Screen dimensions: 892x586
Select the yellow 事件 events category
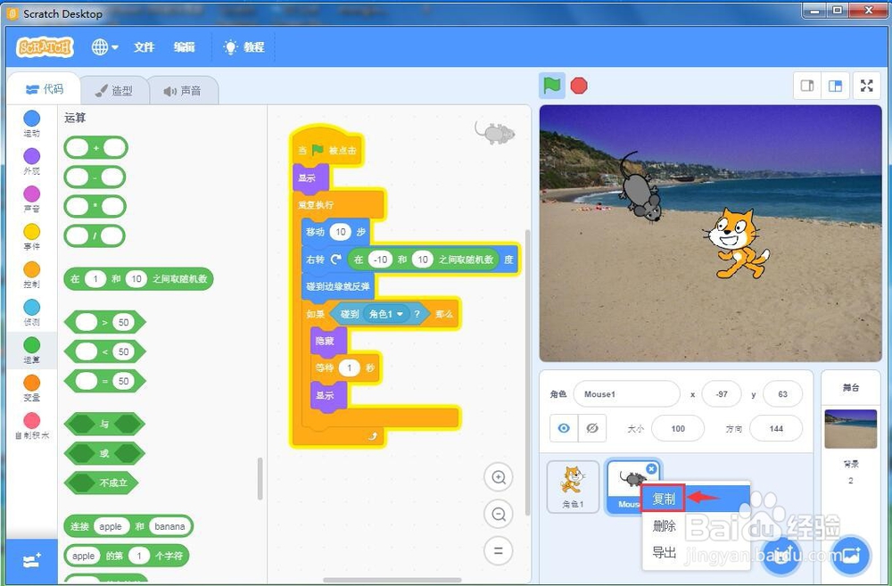click(x=32, y=236)
